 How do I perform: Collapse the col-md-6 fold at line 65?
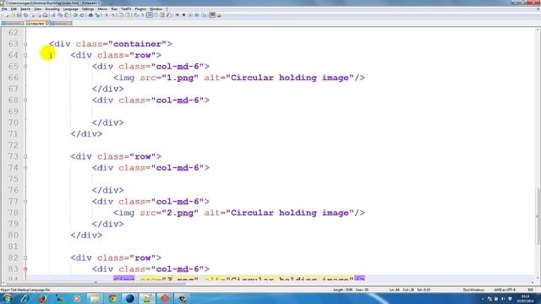[x=25, y=66]
